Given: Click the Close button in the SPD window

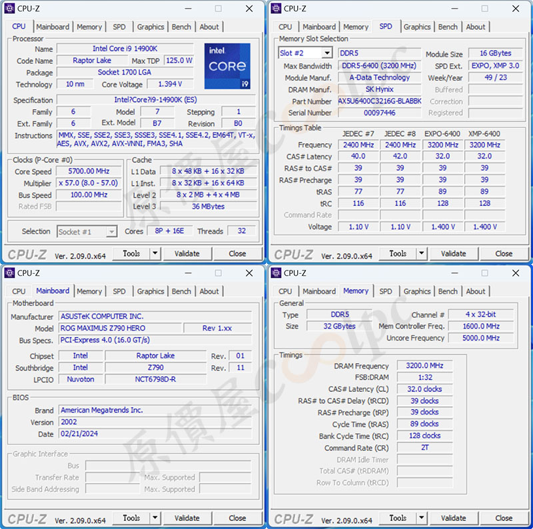Looking at the screenshot, I should click(504, 254).
